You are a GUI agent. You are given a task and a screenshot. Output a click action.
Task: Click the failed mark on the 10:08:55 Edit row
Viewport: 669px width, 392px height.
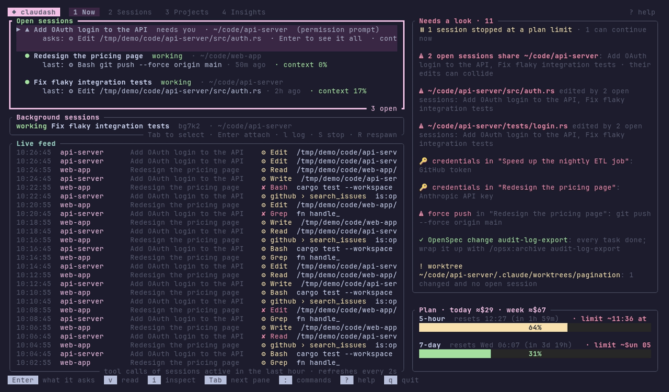coord(264,310)
